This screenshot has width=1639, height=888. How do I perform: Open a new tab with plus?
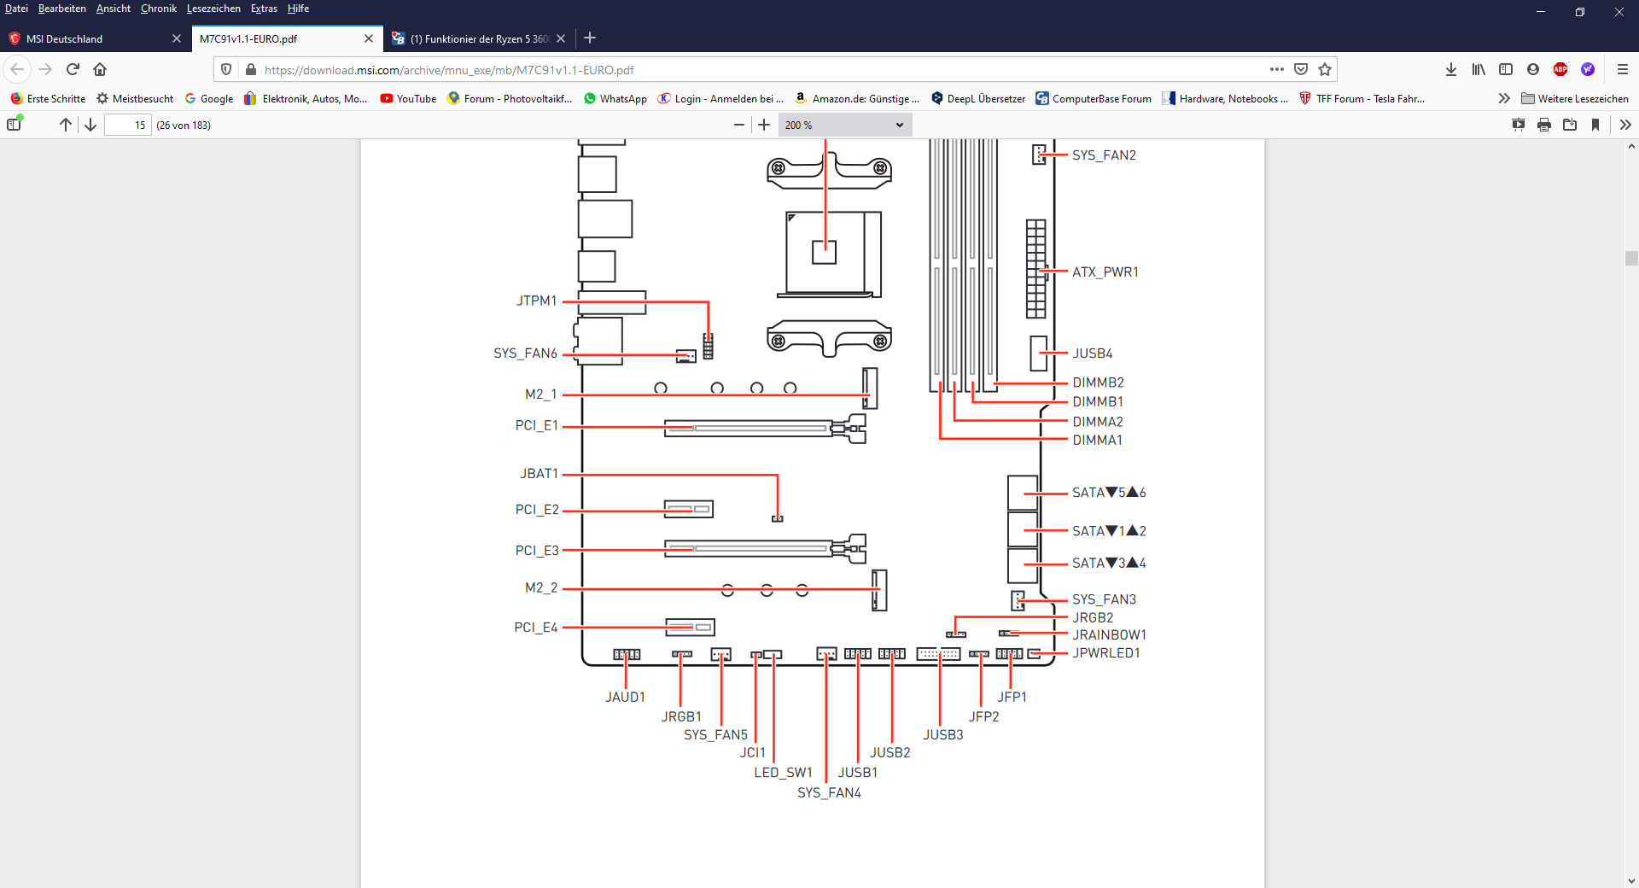click(590, 38)
